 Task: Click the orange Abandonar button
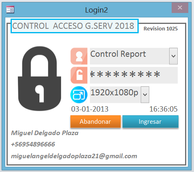click(96, 121)
